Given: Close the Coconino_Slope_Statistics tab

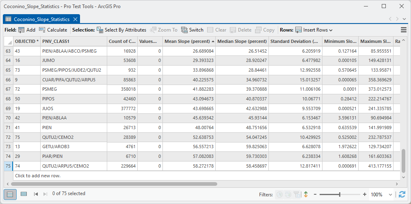Looking at the screenshot, I should [75, 19].
